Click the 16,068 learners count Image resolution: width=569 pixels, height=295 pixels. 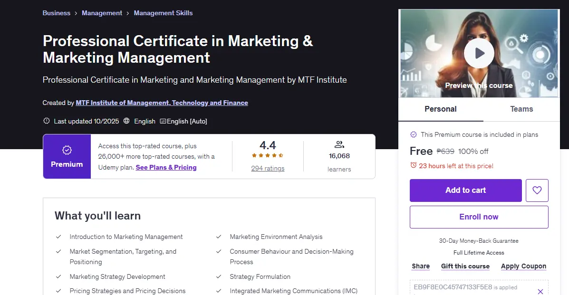(339, 156)
